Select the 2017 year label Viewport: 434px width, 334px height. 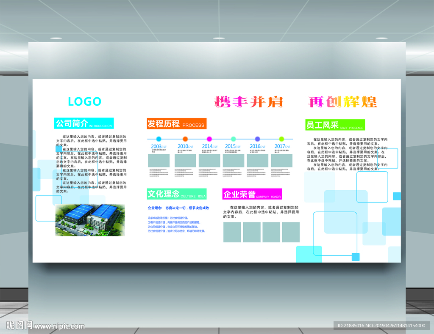282,146
